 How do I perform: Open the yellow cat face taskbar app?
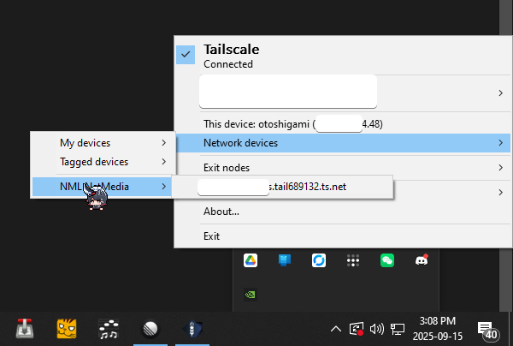point(67,329)
